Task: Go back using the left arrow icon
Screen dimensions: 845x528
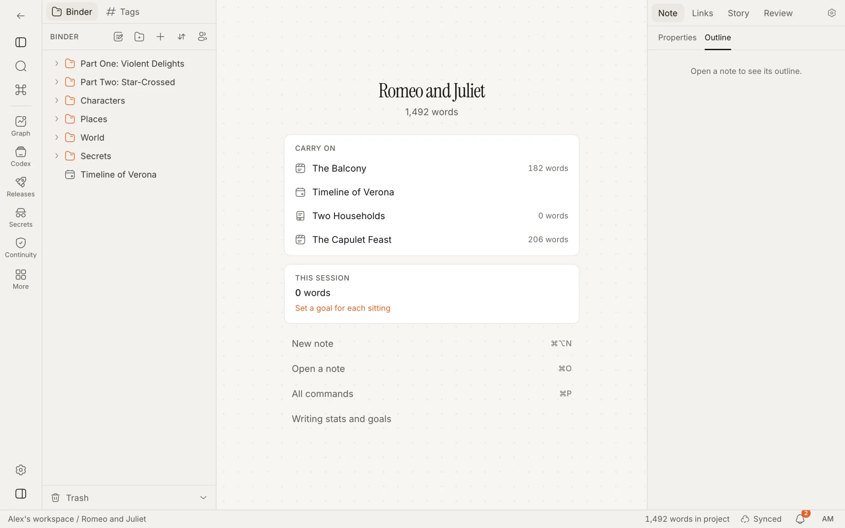Action: pos(21,16)
